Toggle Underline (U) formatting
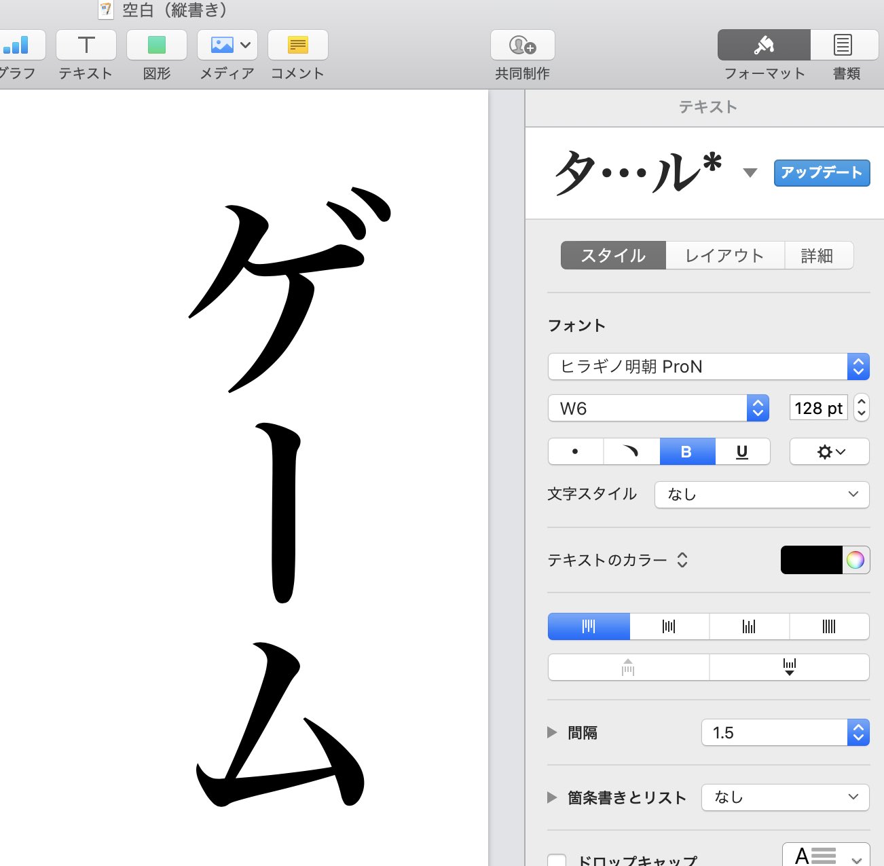 pyautogui.click(x=743, y=451)
